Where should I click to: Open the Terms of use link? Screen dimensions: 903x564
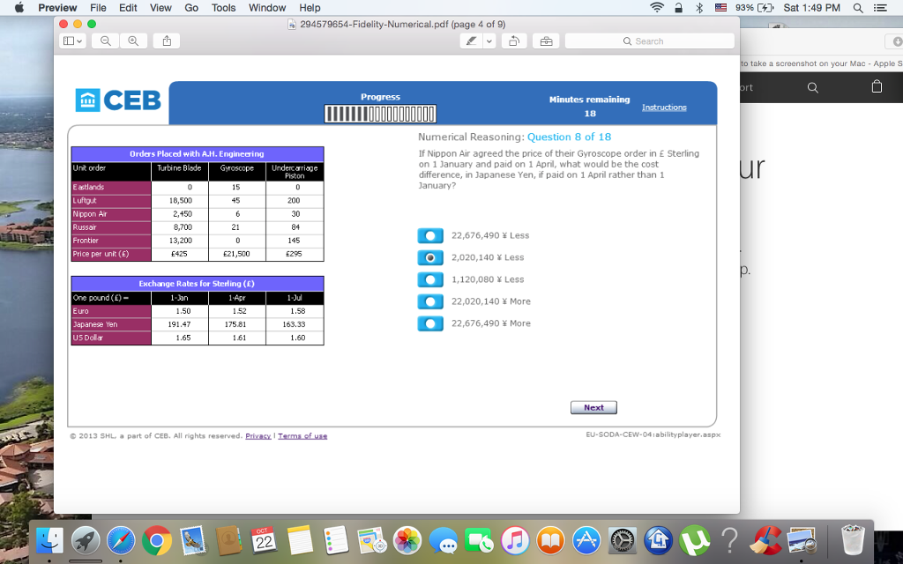(302, 435)
